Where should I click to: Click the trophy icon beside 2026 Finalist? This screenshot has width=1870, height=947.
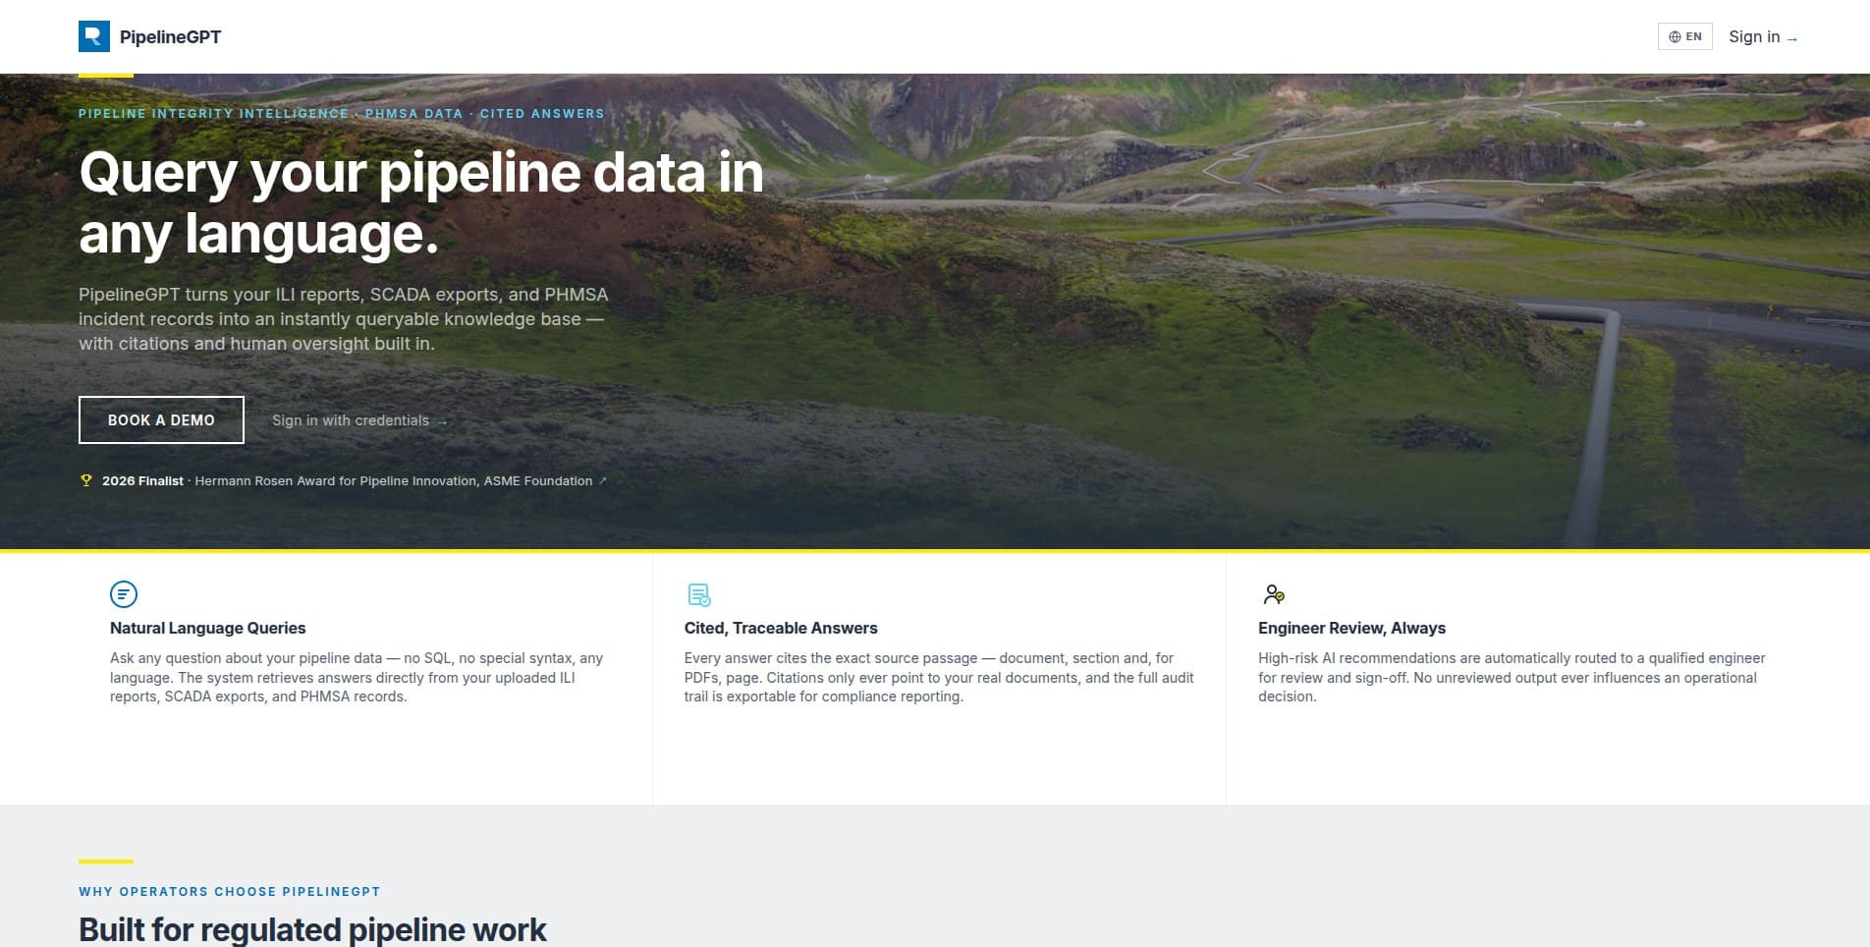tap(86, 480)
